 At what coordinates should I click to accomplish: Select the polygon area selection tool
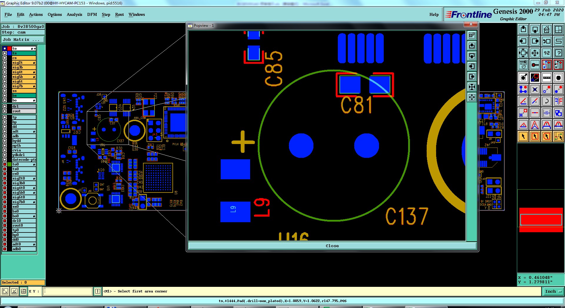tap(547, 136)
